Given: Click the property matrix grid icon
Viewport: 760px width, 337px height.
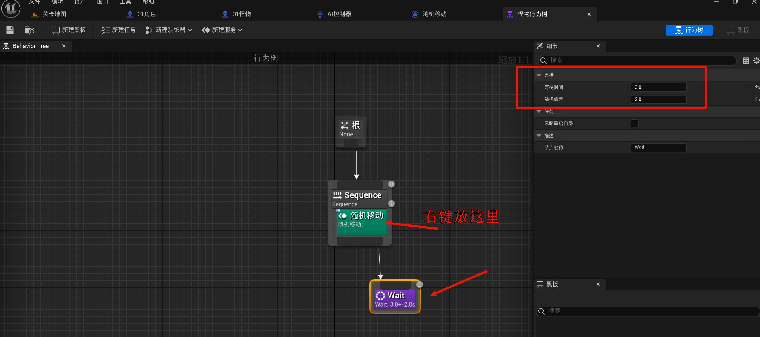Looking at the screenshot, I should pos(746,61).
